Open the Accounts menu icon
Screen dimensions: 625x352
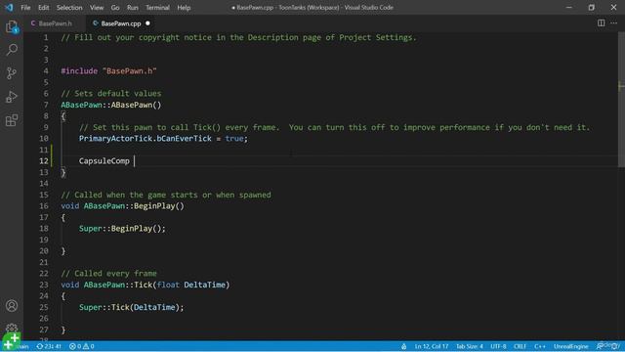pyautogui.click(x=12, y=306)
